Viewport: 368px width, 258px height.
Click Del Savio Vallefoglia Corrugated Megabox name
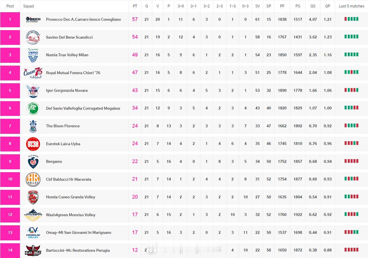[83, 108]
